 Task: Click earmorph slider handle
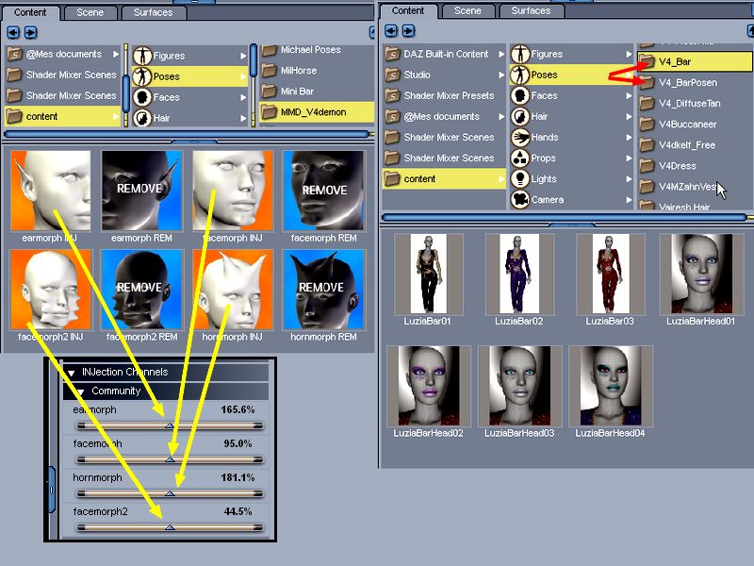pos(170,425)
